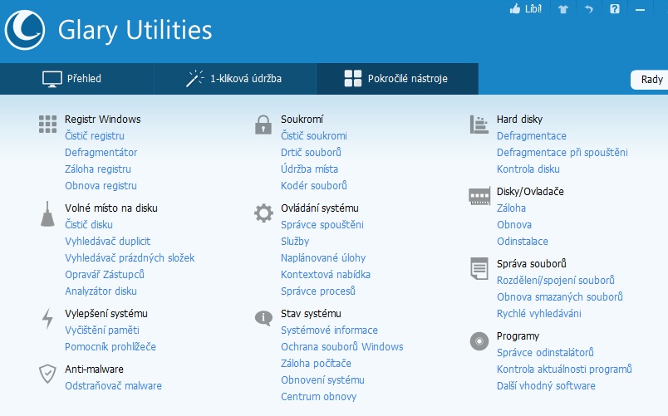The width and height of the screenshot is (668, 416).
Task: Open help via the question mark icon
Action: (x=615, y=9)
